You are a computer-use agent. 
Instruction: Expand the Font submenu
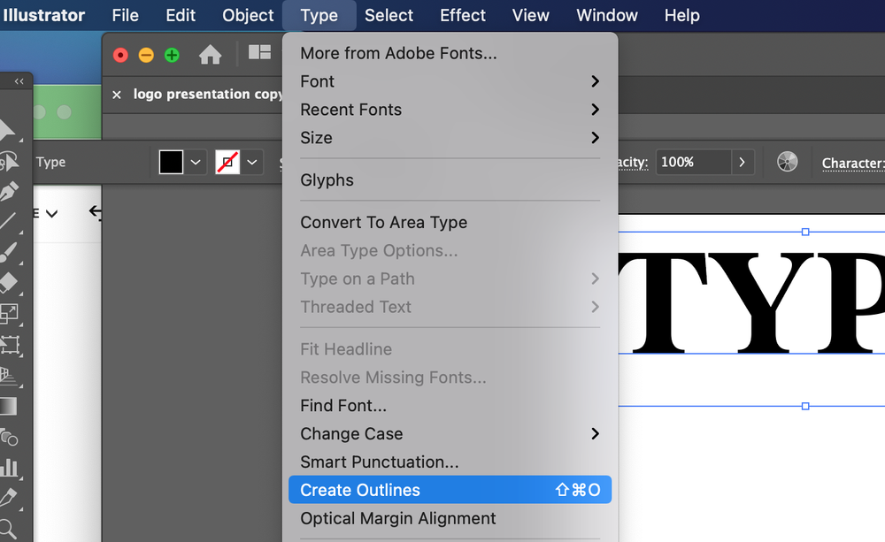pyautogui.click(x=450, y=81)
